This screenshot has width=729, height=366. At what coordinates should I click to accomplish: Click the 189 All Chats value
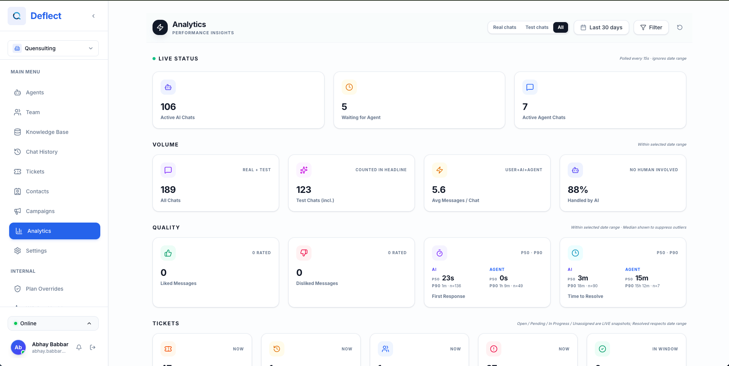coord(168,190)
